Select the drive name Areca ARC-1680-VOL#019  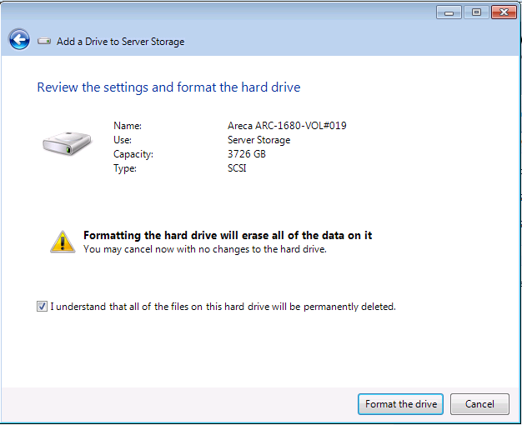click(x=287, y=126)
